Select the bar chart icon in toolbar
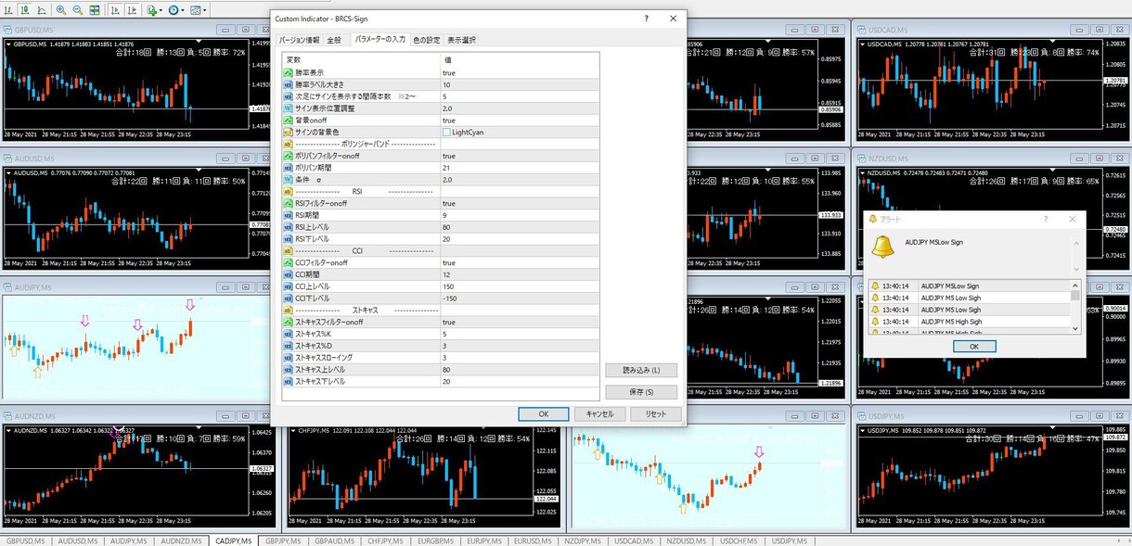 [8, 10]
